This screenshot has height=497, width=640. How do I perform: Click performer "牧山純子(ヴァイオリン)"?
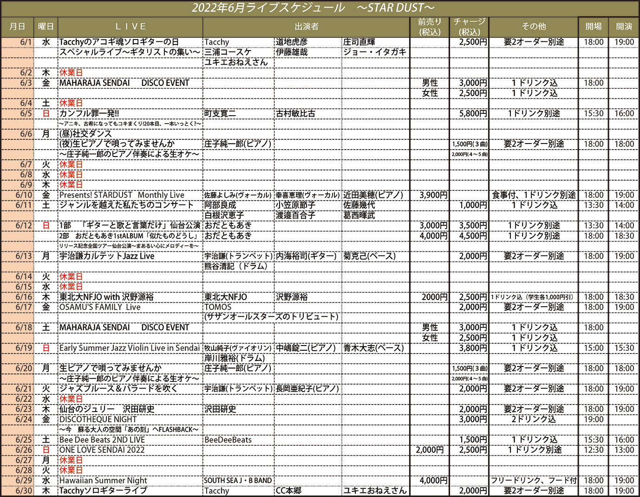238,348
